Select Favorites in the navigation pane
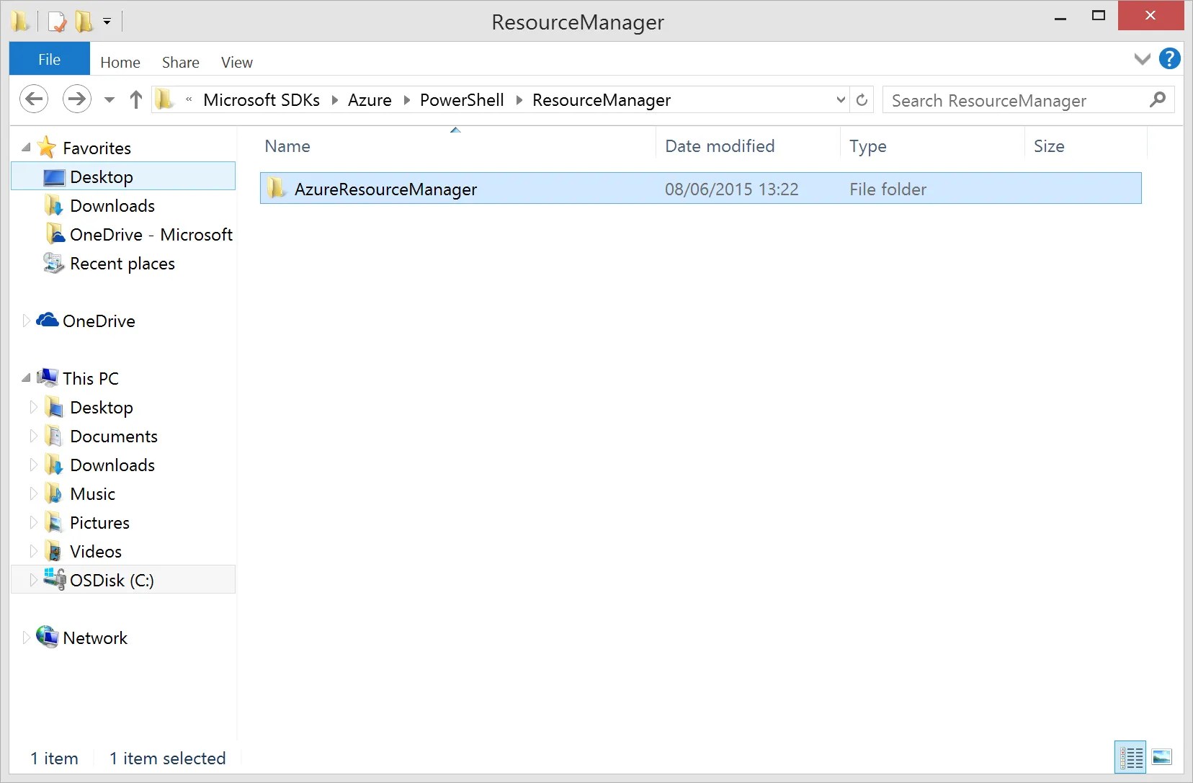The image size is (1193, 783). 97,148
